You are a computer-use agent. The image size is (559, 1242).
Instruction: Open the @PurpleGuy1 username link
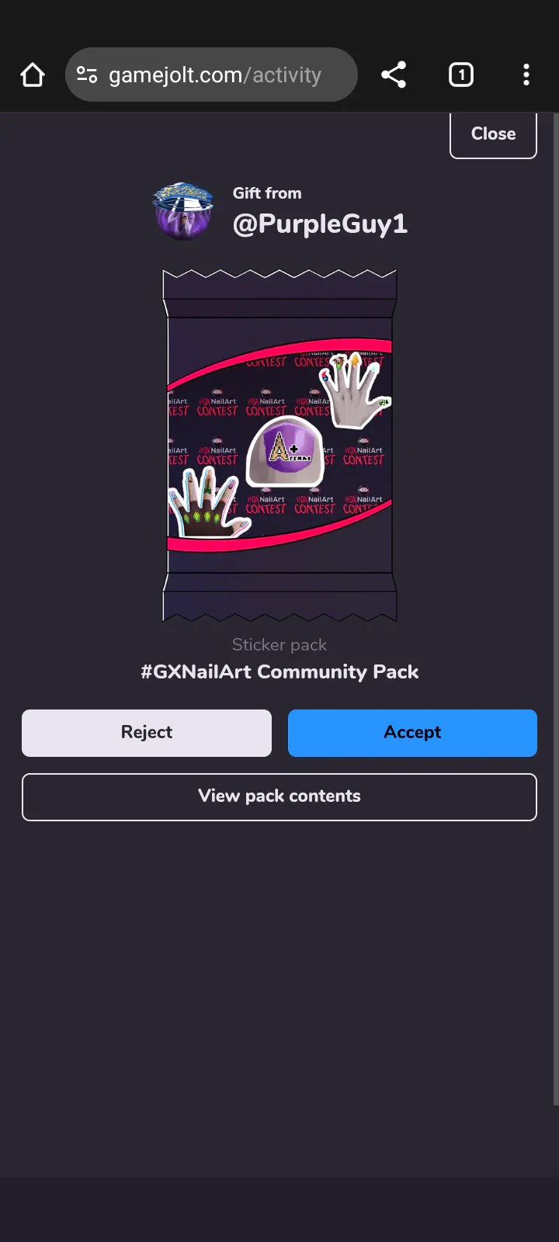(320, 224)
